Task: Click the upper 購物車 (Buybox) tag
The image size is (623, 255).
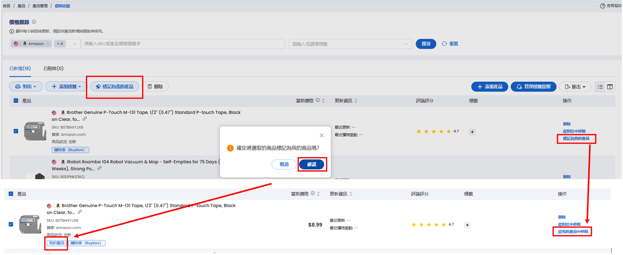Action: [70, 150]
